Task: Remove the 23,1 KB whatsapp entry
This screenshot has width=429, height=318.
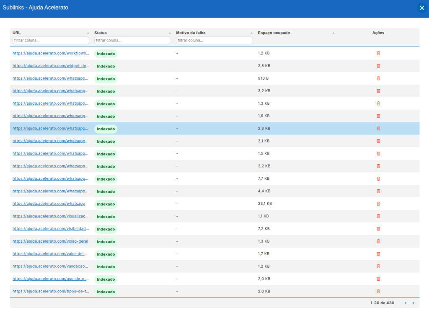Action: tap(378, 204)
